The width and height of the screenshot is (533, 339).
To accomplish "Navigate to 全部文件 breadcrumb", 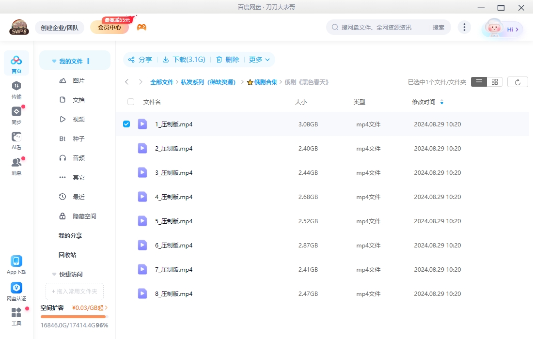I will pyautogui.click(x=162, y=82).
